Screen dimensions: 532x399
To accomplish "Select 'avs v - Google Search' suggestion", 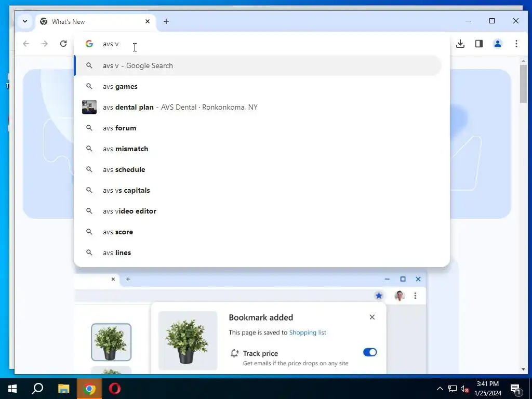I will tap(258, 65).
